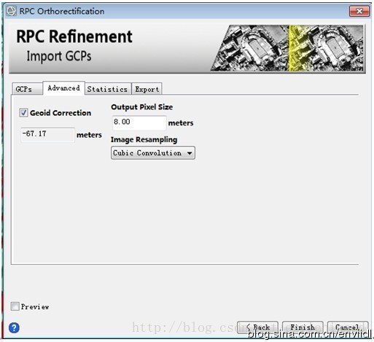Screen dimensions: 374x342
Task: Cancel the RPC Refinement wizard
Action: point(348,327)
